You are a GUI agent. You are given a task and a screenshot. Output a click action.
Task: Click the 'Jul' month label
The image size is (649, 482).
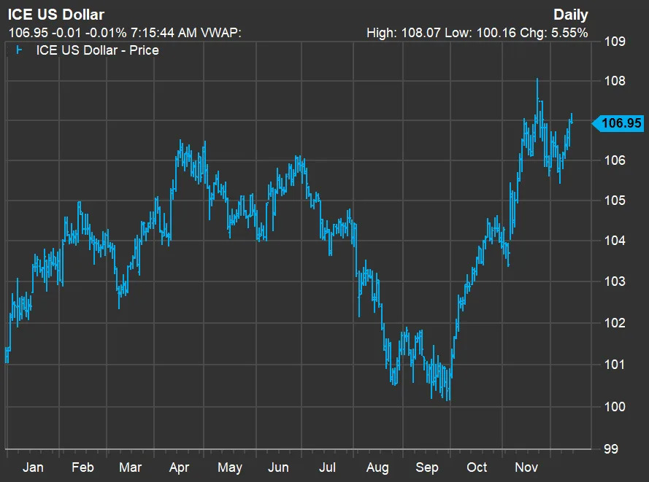click(327, 467)
